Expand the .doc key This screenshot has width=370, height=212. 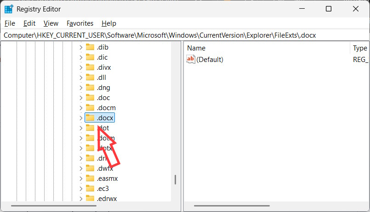[x=81, y=98]
